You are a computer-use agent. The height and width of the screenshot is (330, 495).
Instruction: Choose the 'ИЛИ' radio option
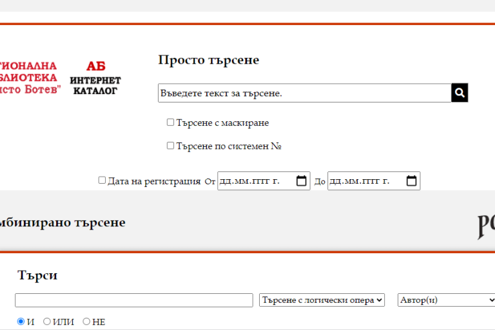[47, 322]
